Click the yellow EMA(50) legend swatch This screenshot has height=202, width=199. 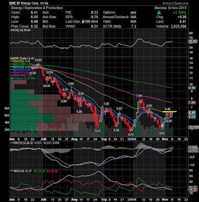(x=12, y=62)
